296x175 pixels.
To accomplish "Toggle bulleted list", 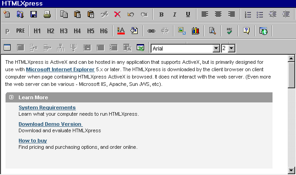I will pyautogui.click(x=260, y=15).
